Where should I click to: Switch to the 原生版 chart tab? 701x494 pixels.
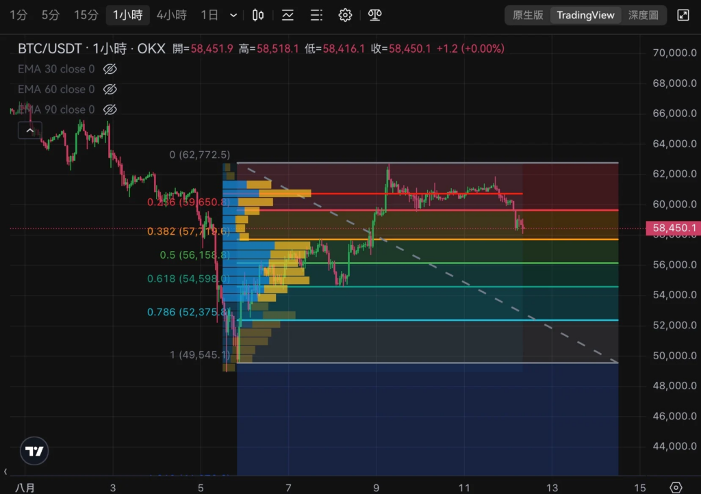528,15
